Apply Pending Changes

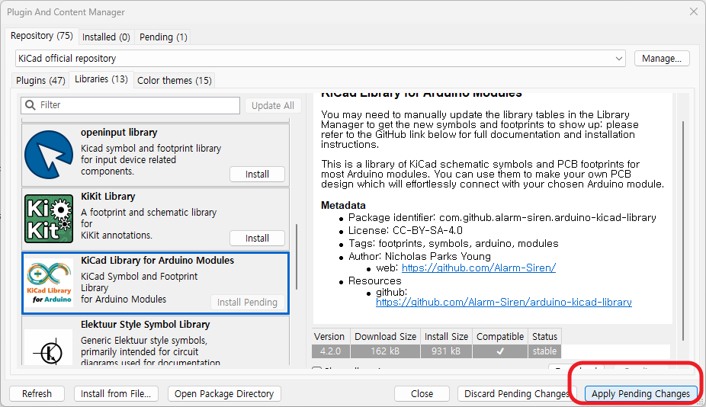click(x=640, y=393)
